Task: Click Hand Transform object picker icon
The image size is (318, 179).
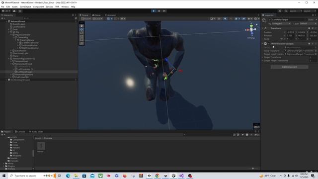Action: click(316, 51)
